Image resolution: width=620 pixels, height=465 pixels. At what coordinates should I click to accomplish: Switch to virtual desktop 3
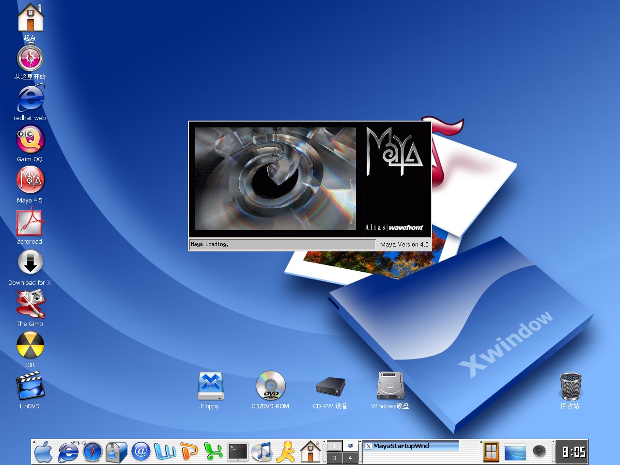pyautogui.click(x=334, y=458)
